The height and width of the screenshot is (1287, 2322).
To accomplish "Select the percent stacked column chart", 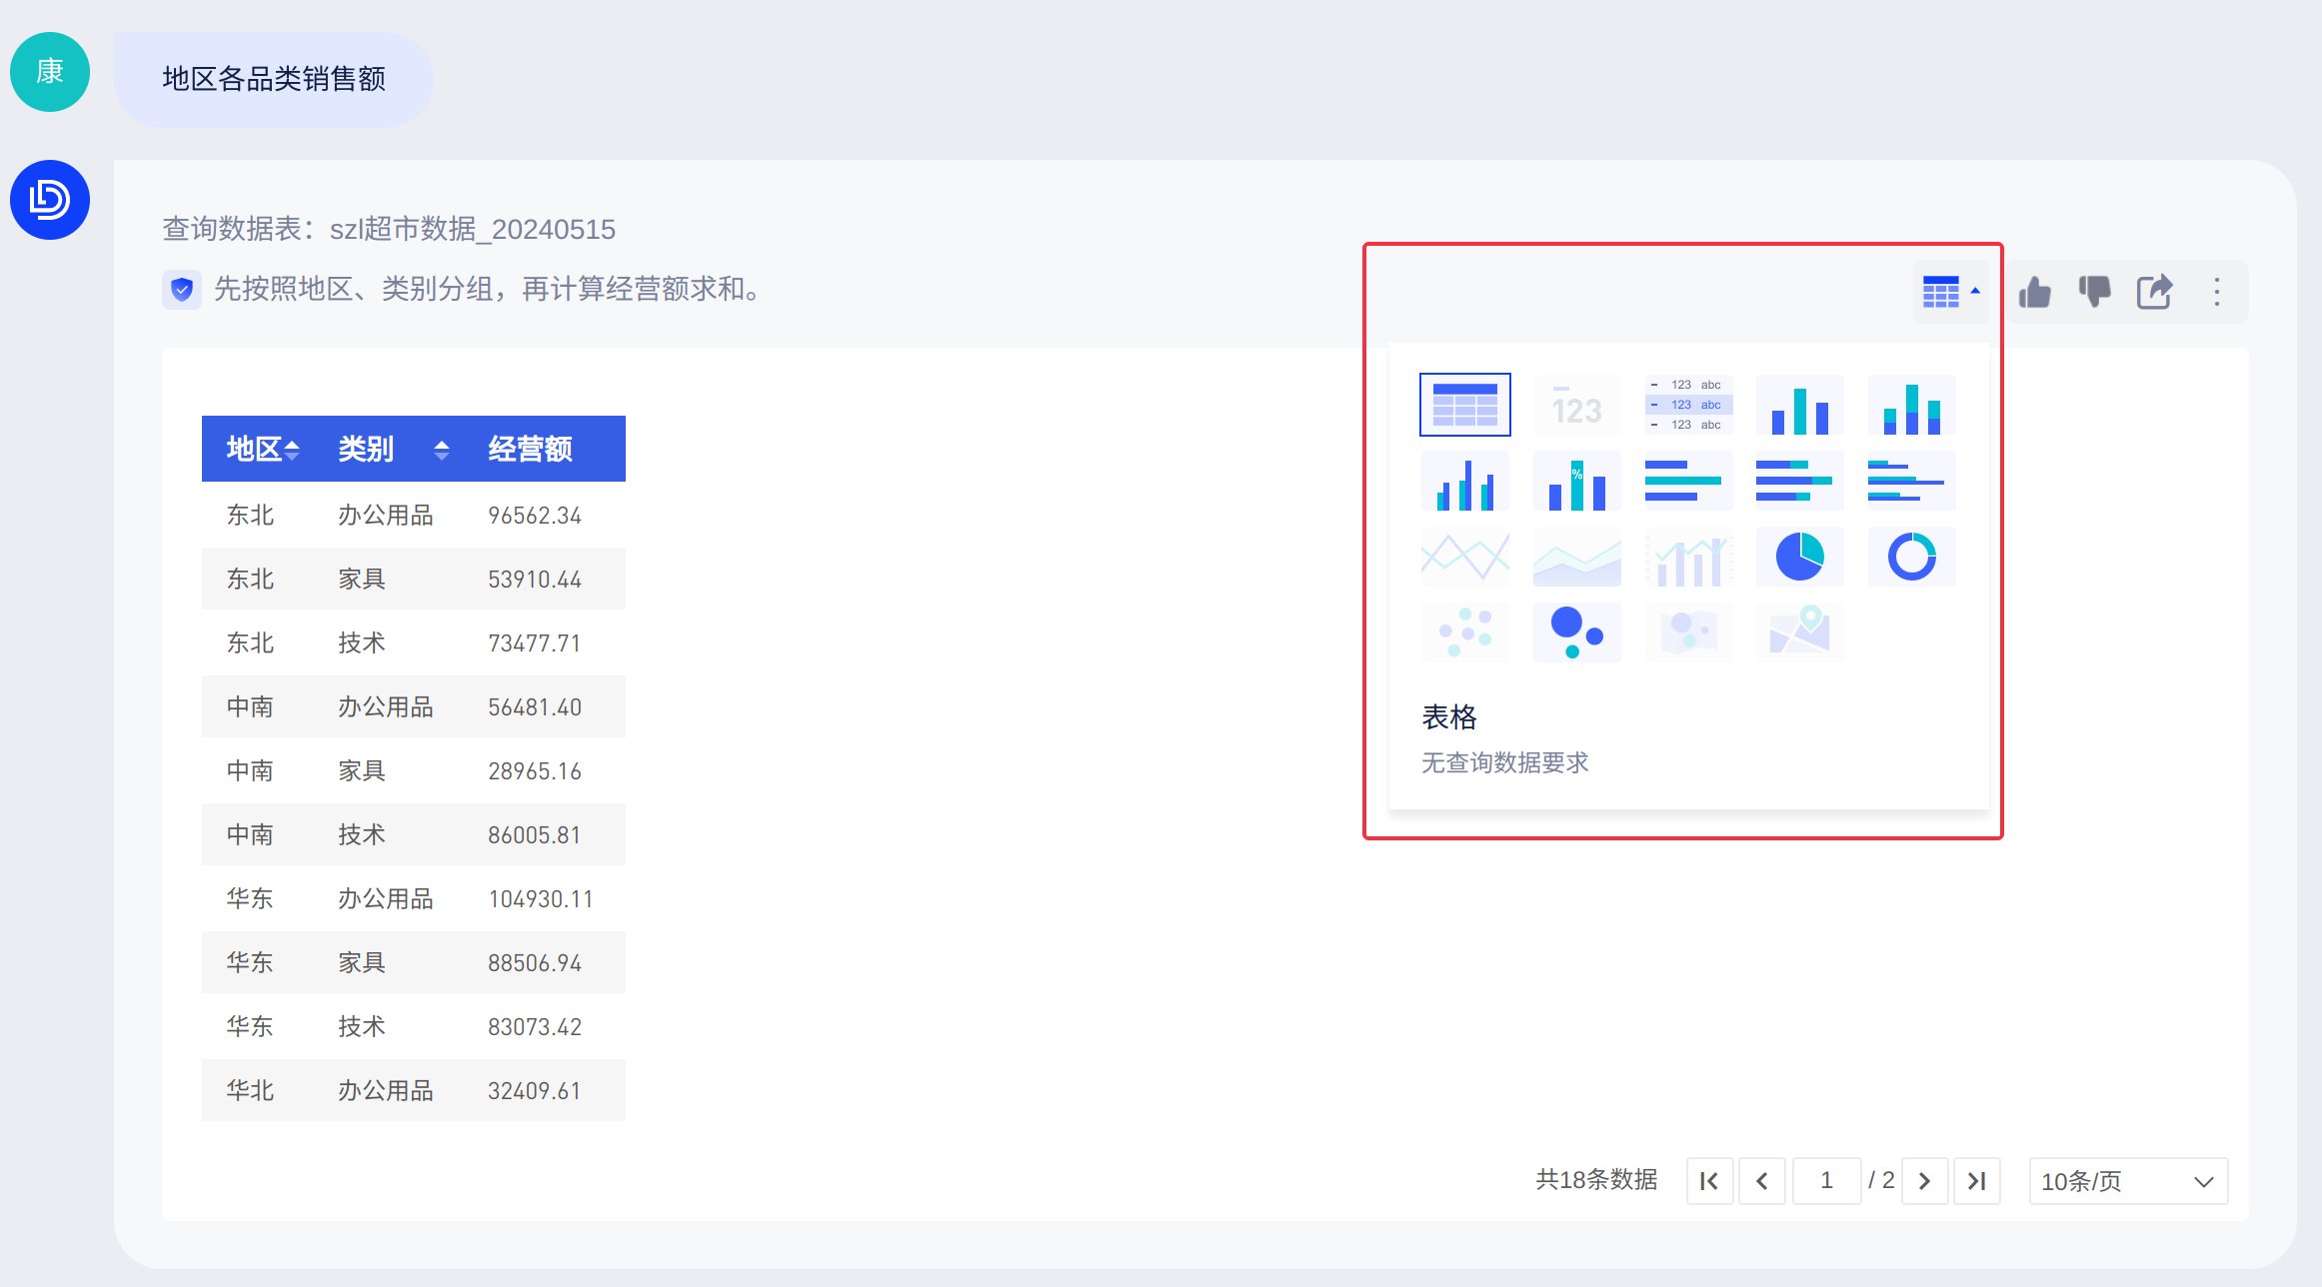I will pyautogui.click(x=1576, y=481).
